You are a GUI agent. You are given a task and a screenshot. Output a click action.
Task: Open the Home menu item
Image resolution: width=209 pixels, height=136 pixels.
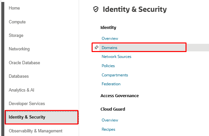[14, 8]
